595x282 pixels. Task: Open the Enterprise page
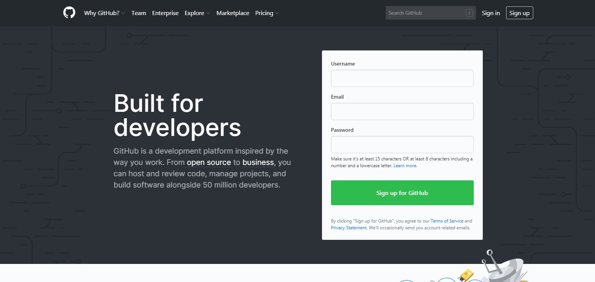tap(165, 13)
